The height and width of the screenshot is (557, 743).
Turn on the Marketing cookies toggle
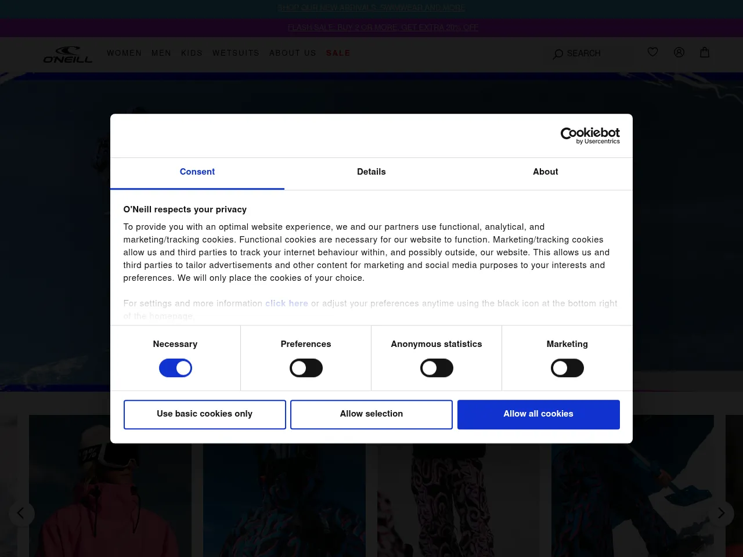coord(567,368)
